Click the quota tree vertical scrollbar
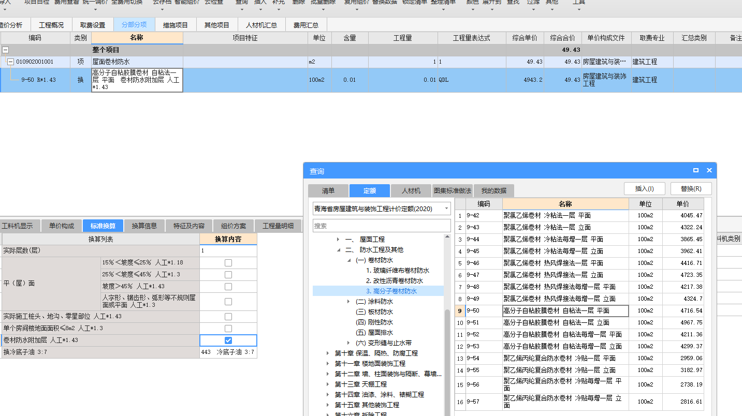 coord(447,362)
